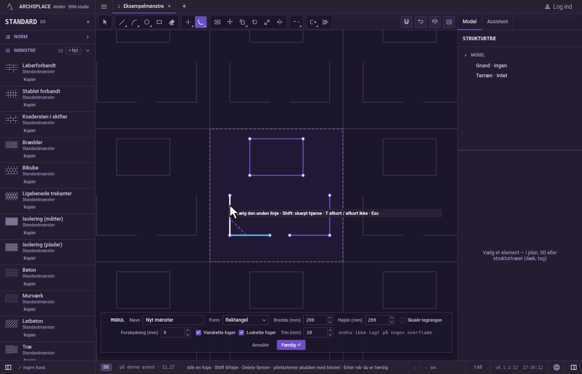Image resolution: width=582 pixels, height=374 pixels.
Task: Switch to the Model tab
Action: click(470, 22)
